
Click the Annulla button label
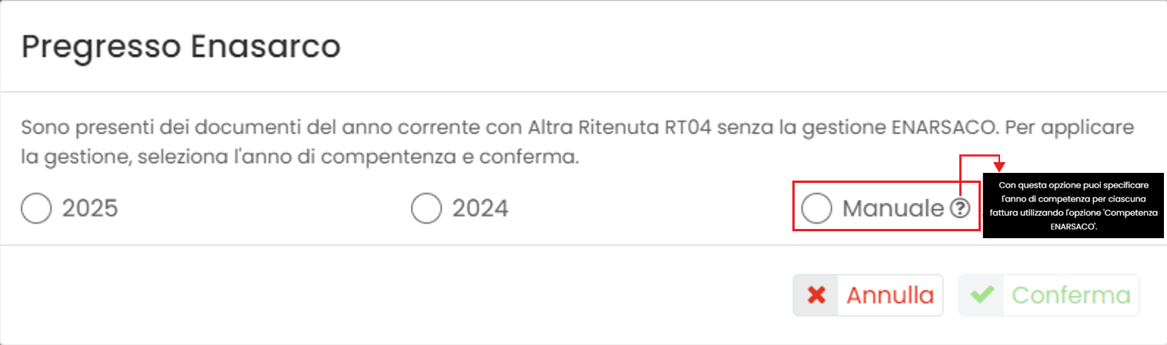tap(890, 296)
